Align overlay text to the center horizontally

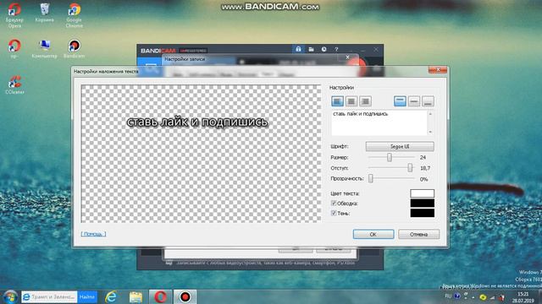pos(351,101)
